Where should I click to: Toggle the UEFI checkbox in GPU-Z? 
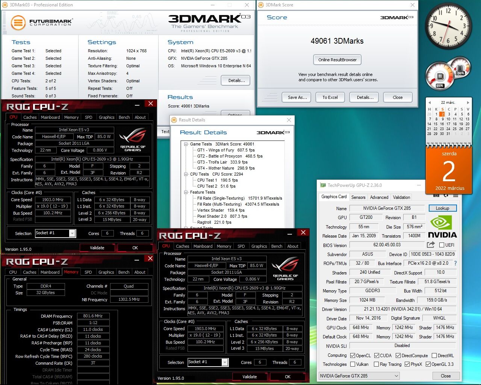click(442, 245)
